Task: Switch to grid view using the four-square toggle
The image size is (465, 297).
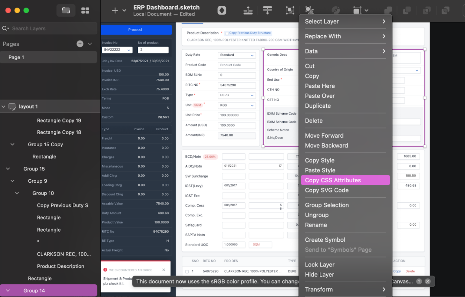Action: 85,10
